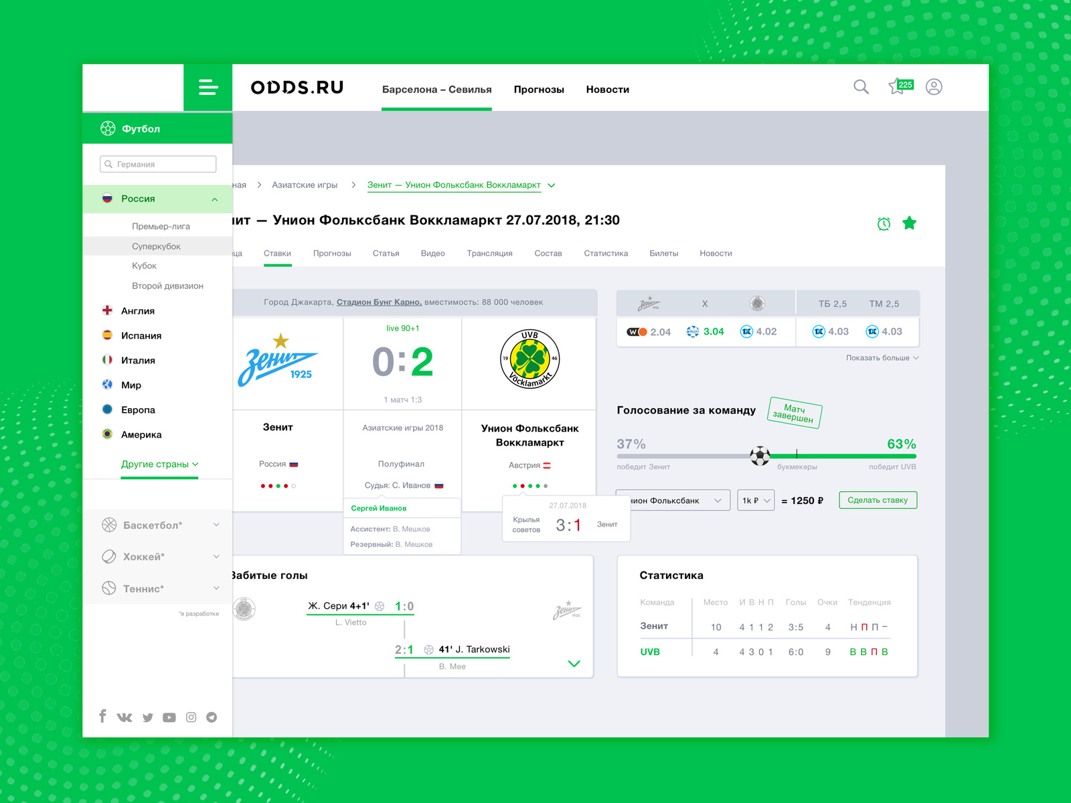Click the Italy flag icon

point(107,360)
